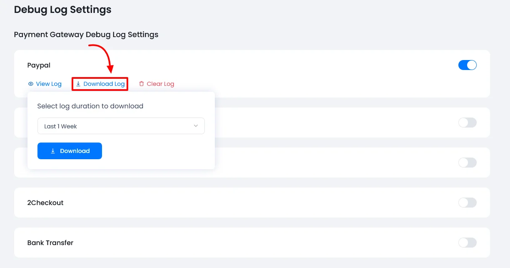
Task: Click the chevron arrow in the duration selector
Action: 196,126
